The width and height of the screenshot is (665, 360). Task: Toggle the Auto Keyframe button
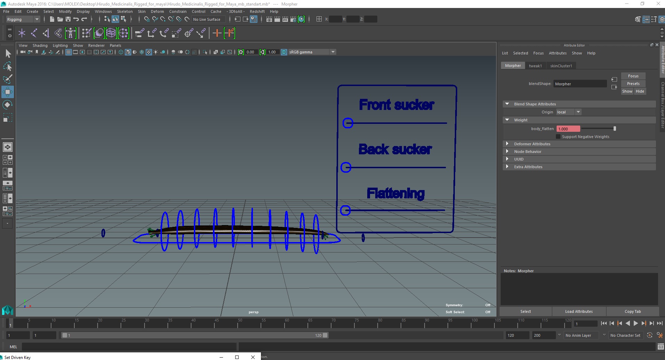point(650,335)
